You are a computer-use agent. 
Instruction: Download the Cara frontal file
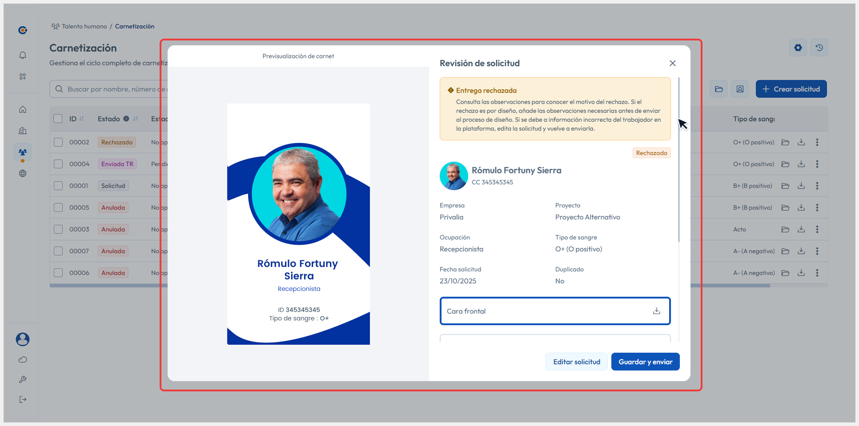pyautogui.click(x=656, y=311)
